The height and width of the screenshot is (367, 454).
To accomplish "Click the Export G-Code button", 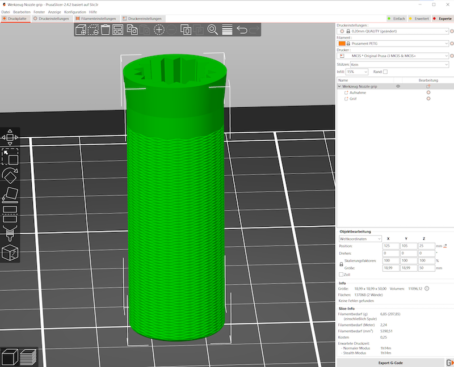I will (x=390, y=362).
